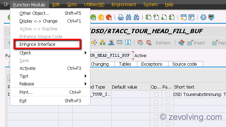226x127 pixels.
Task: Click the yellow Exit arrow icon
Action: (101, 18)
